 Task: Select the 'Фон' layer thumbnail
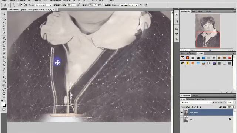[186, 119]
